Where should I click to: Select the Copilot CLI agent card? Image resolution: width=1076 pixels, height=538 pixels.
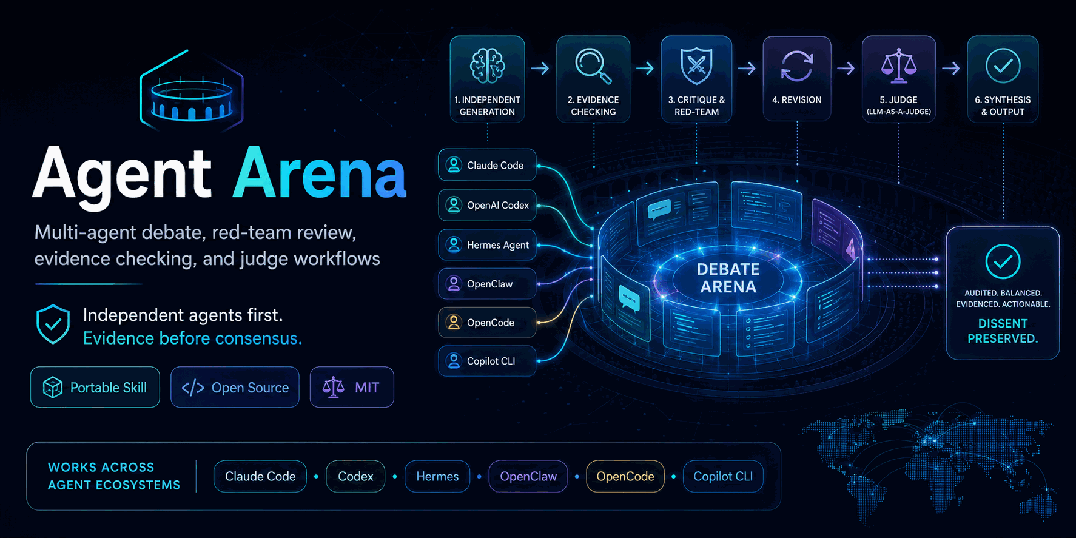(487, 361)
